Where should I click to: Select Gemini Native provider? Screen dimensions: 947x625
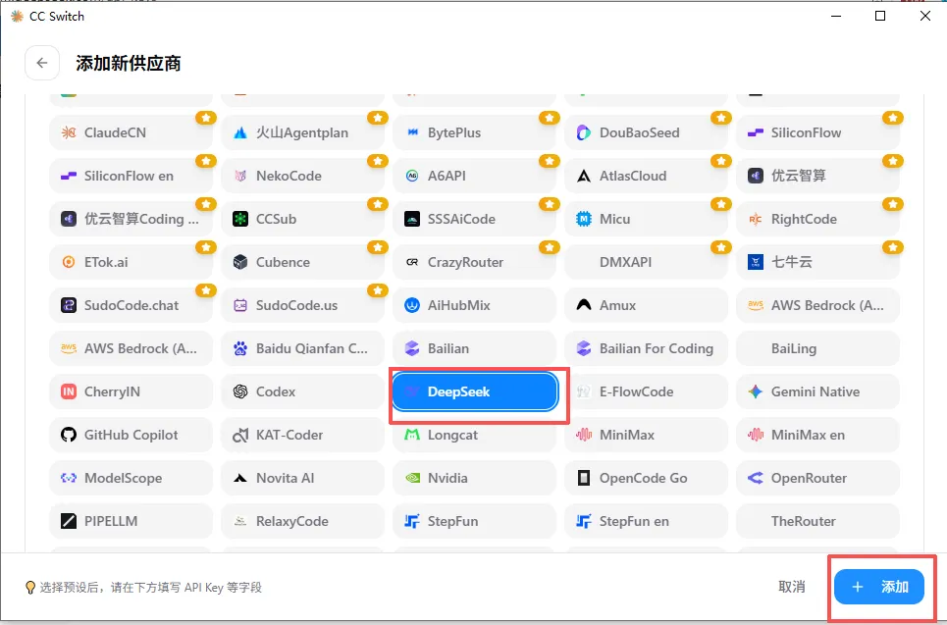click(x=817, y=391)
